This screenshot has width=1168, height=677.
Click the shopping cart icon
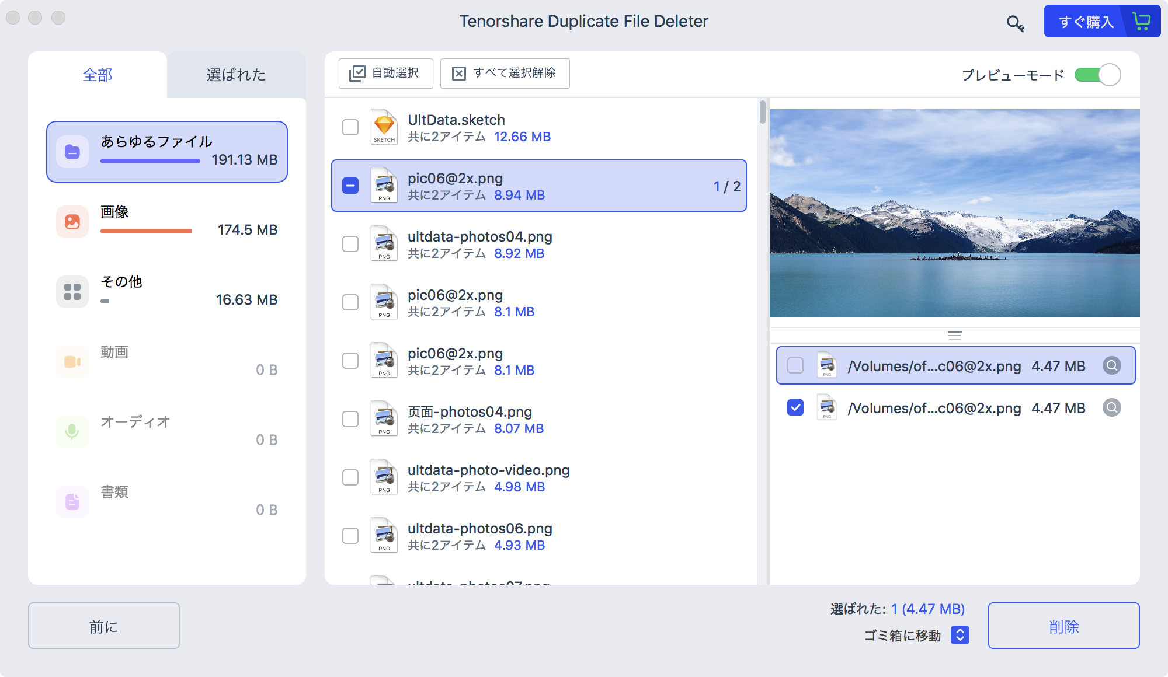click(1141, 22)
